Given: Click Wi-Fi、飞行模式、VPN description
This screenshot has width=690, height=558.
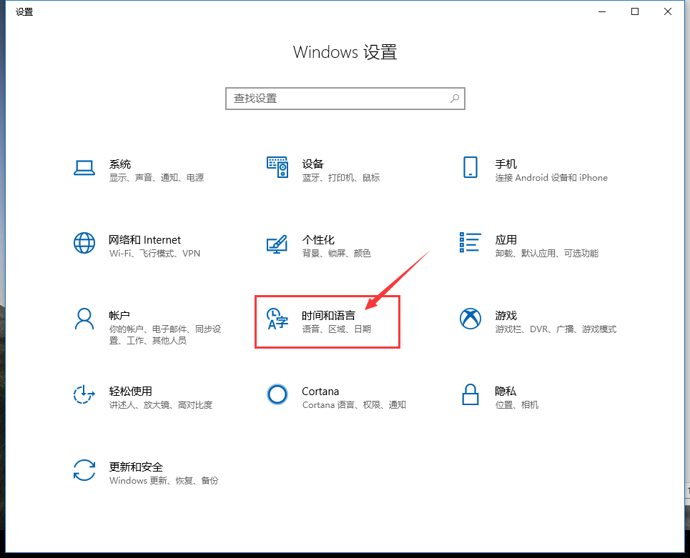Looking at the screenshot, I should pyautogui.click(x=155, y=253).
